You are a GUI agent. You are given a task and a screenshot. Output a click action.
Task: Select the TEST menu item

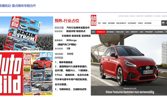[x=99, y=23]
